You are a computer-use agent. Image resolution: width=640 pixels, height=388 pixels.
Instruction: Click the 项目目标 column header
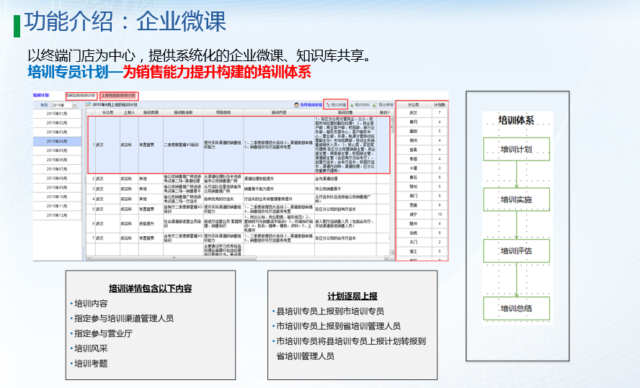[x=223, y=112]
